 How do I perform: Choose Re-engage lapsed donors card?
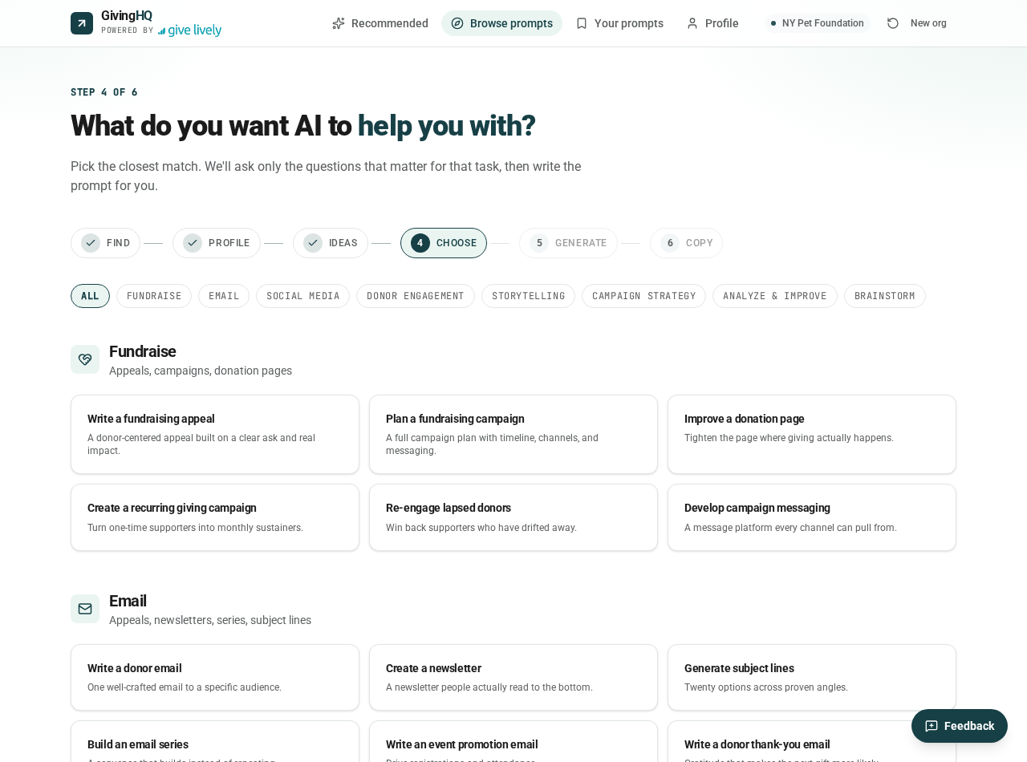pos(513,517)
